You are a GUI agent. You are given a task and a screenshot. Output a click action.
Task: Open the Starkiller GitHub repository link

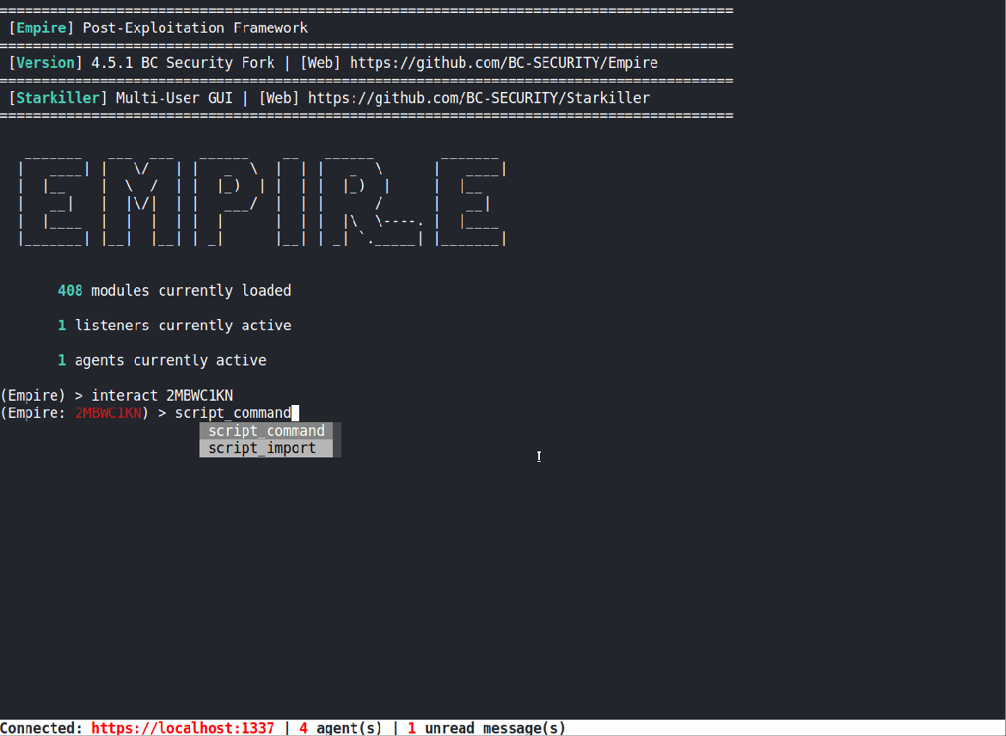pos(499,97)
